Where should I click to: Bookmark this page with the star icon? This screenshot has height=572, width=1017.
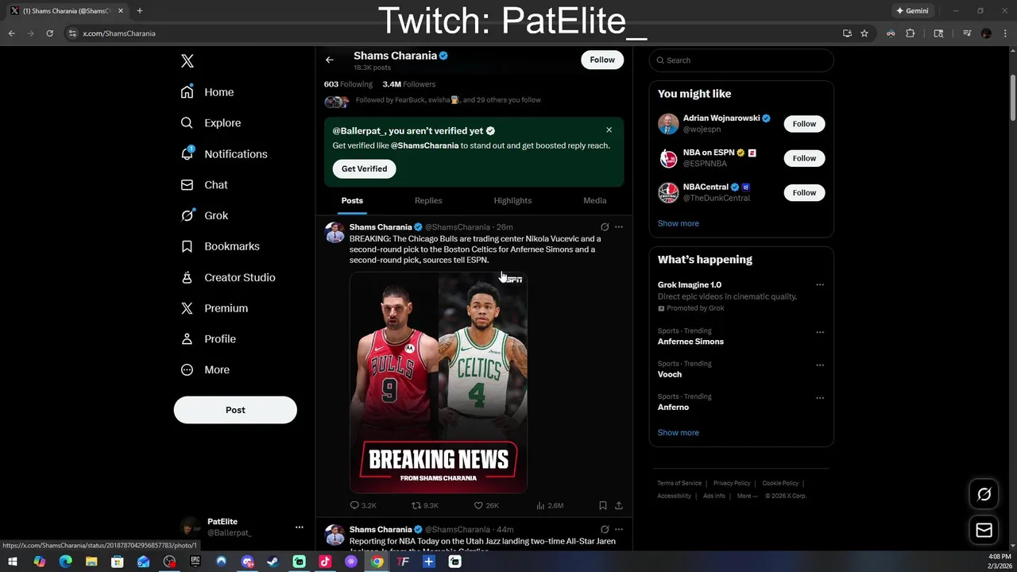(x=864, y=33)
